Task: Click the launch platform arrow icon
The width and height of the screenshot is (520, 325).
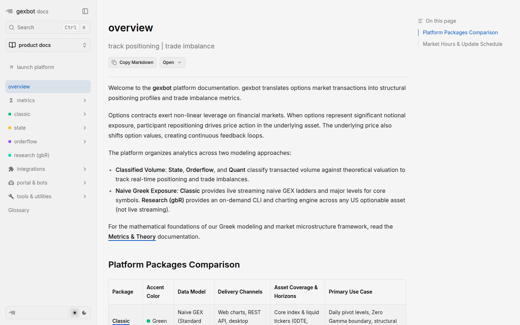Action: 11,67
